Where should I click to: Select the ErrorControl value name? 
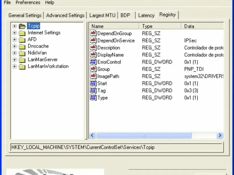pos(109,62)
